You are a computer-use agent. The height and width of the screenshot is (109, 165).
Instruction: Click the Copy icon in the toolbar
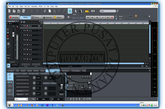[x=50, y=11]
